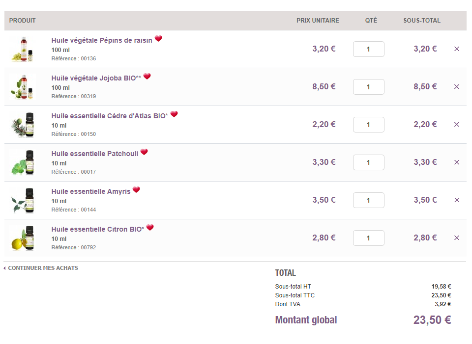This screenshot has height=344, width=472.
Task: Remove Cèdre d'Atlas BIO from cart
Action: pos(456,125)
